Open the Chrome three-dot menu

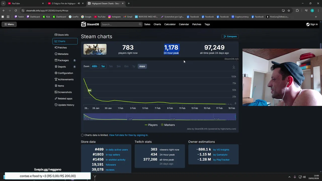point(318,11)
